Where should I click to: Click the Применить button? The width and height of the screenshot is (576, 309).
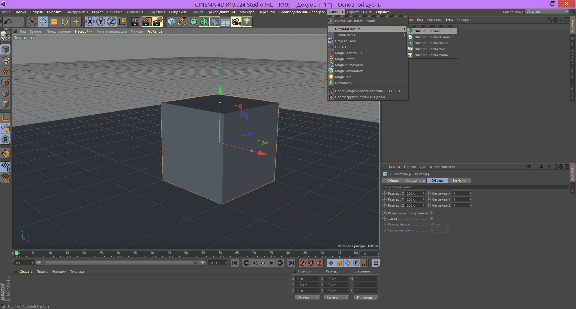366,297
